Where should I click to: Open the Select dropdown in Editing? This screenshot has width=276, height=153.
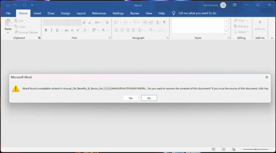(x=242, y=32)
